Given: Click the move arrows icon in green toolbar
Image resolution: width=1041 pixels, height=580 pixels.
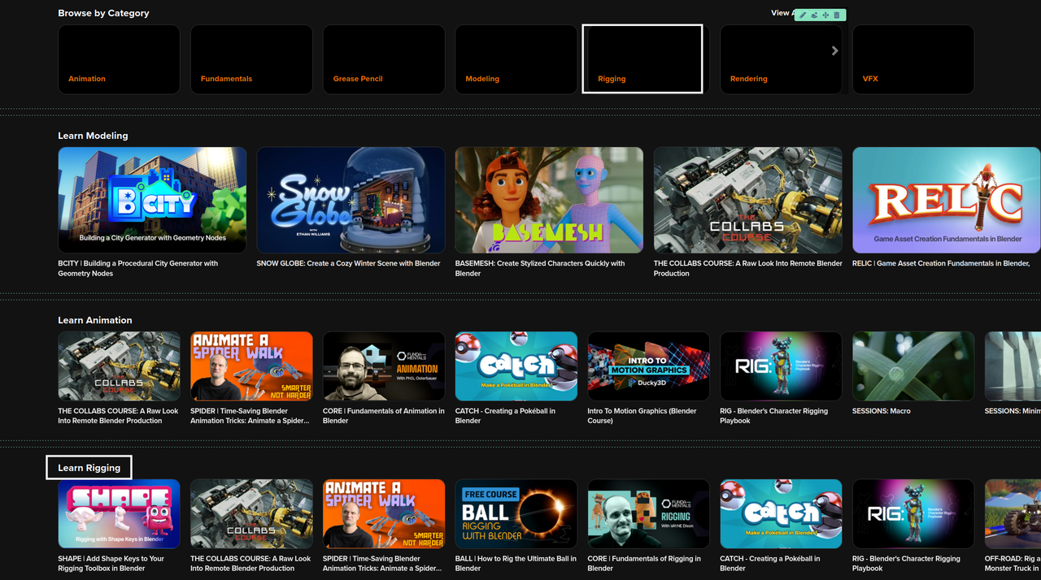Looking at the screenshot, I should [825, 15].
